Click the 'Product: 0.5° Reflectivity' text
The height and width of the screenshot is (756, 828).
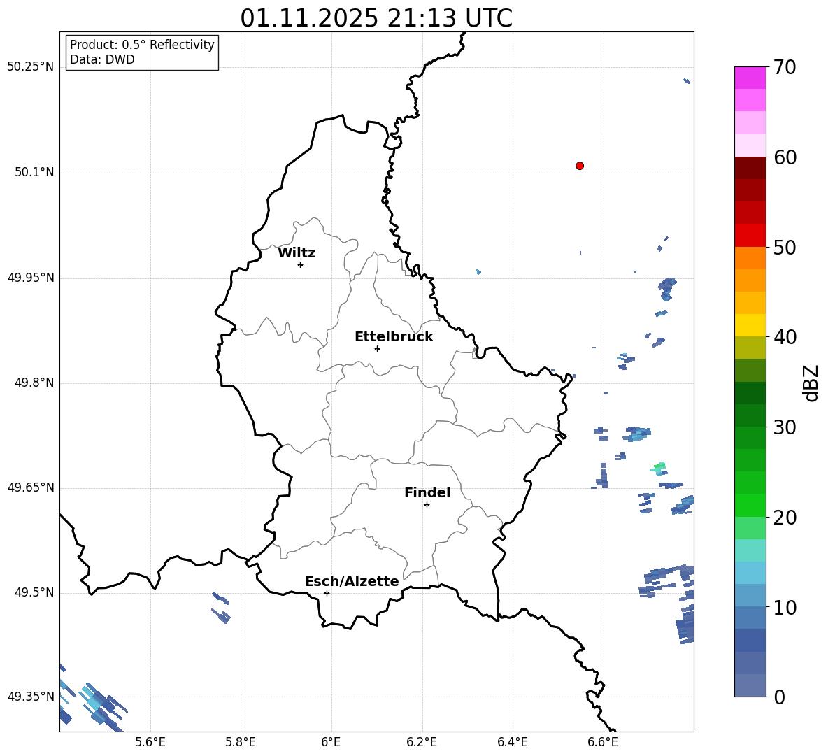[x=142, y=44]
